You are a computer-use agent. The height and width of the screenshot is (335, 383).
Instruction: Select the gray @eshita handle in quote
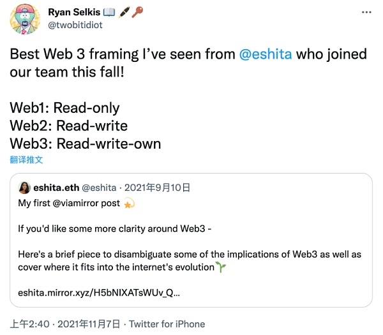click(99, 188)
